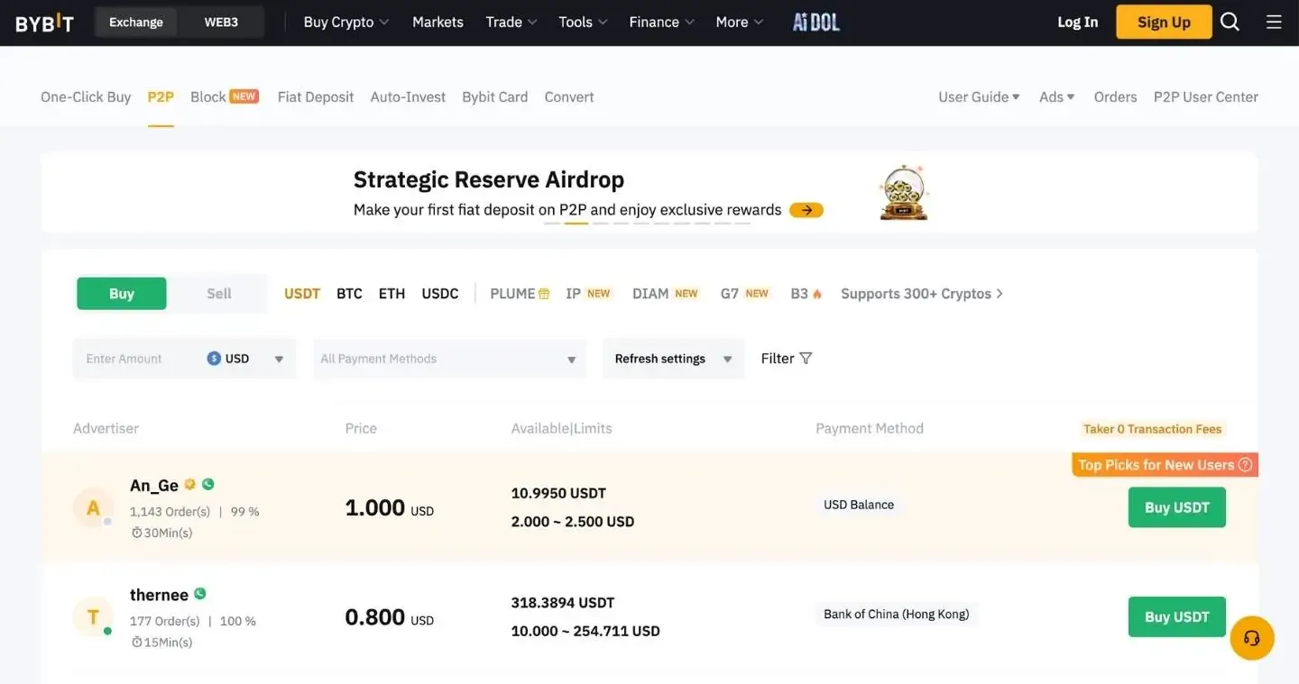Image resolution: width=1299 pixels, height=684 pixels.
Task: Click Buy USDT for thernee
Action: [1176, 616]
